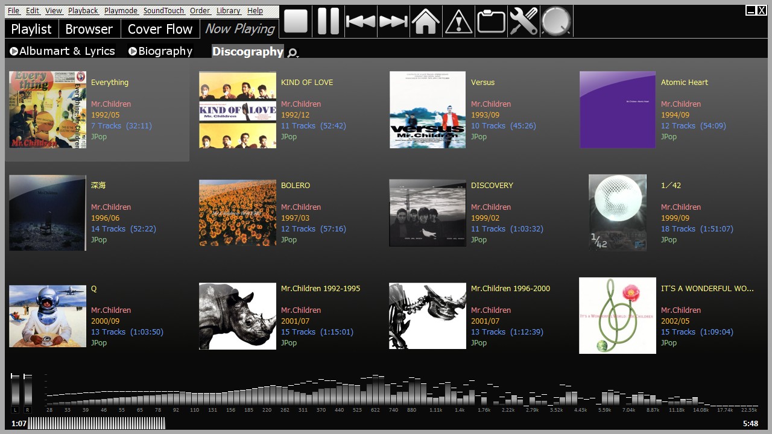772x434 pixels.
Task: Pause the current track
Action: coord(329,21)
